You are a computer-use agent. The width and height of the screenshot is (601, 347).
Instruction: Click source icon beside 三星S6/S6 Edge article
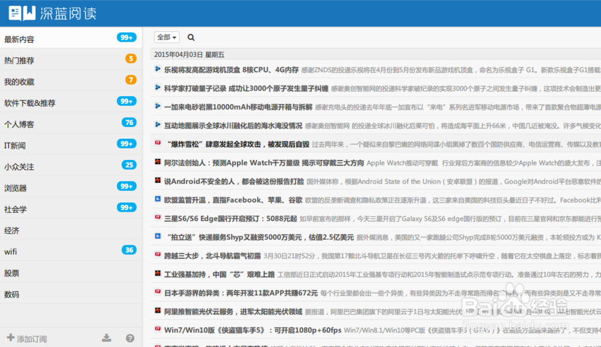pyautogui.click(x=157, y=218)
